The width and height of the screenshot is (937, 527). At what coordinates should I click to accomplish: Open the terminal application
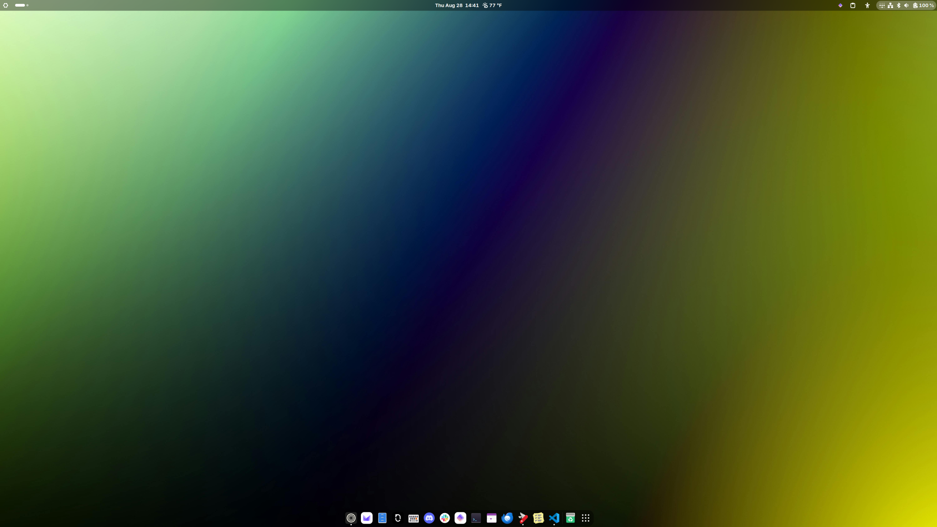tap(476, 518)
